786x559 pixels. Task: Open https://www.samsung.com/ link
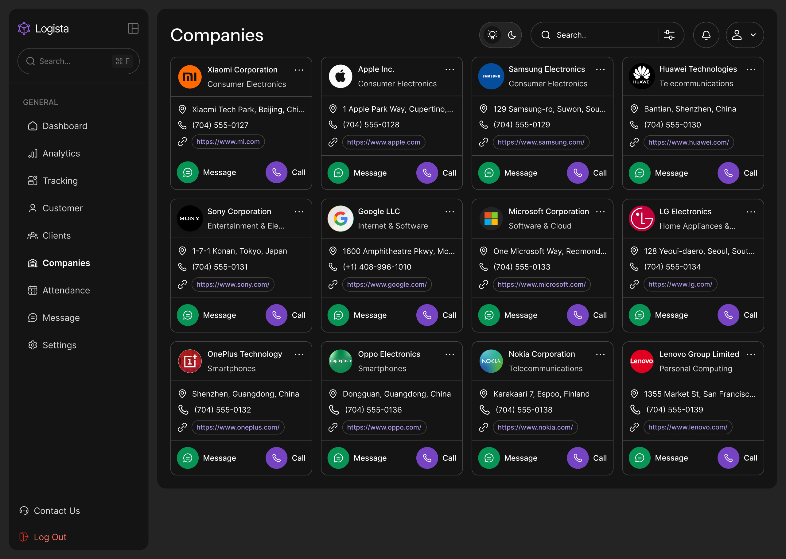(541, 142)
